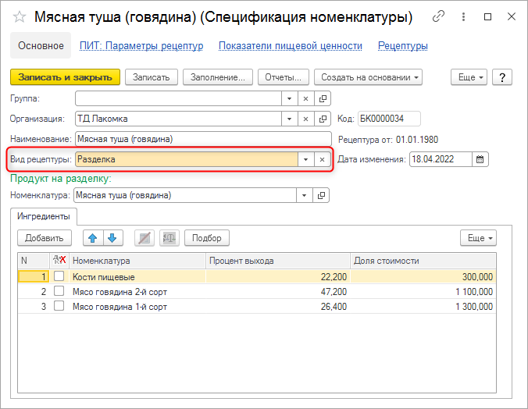Open the Организация record form
The width and height of the screenshot is (528, 409).
click(323, 119)
